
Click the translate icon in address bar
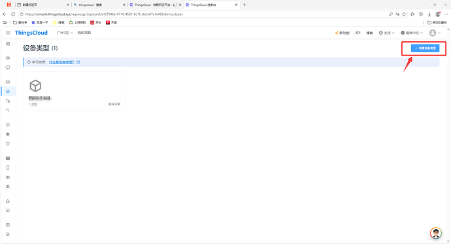pos(397,14)
